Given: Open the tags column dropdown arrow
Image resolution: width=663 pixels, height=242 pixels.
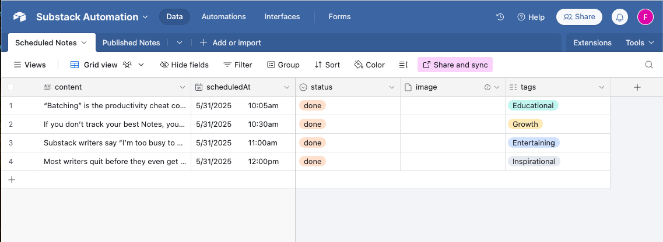Looking at the screenshot, I should click(x=602, y=87).
